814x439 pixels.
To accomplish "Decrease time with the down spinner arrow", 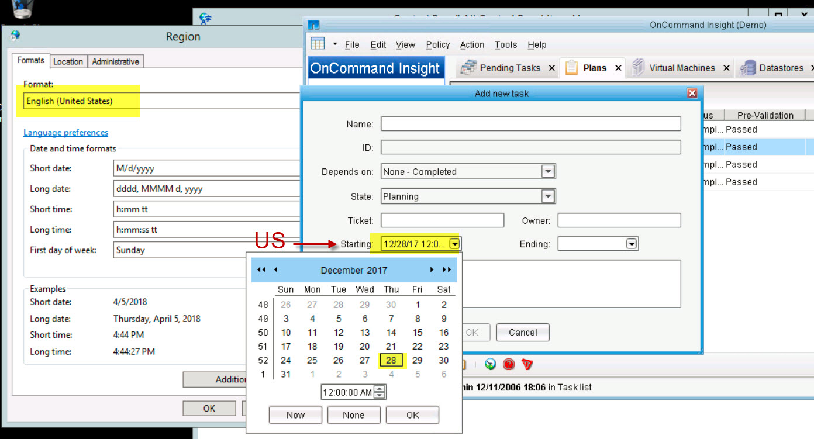I will (380, 396).
